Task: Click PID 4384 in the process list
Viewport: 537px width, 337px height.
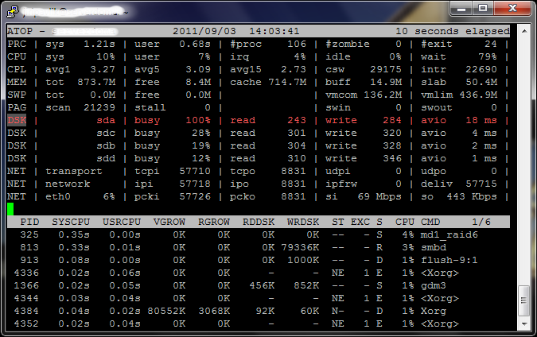Action: (x=26, y=311)
